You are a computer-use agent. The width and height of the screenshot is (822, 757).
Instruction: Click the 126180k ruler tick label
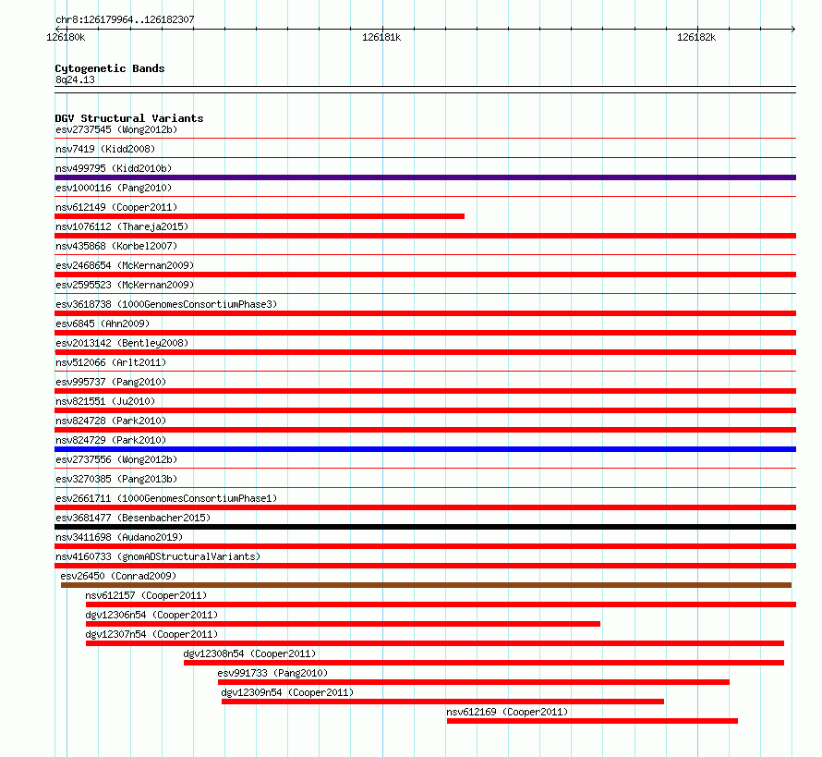[66, 37]
